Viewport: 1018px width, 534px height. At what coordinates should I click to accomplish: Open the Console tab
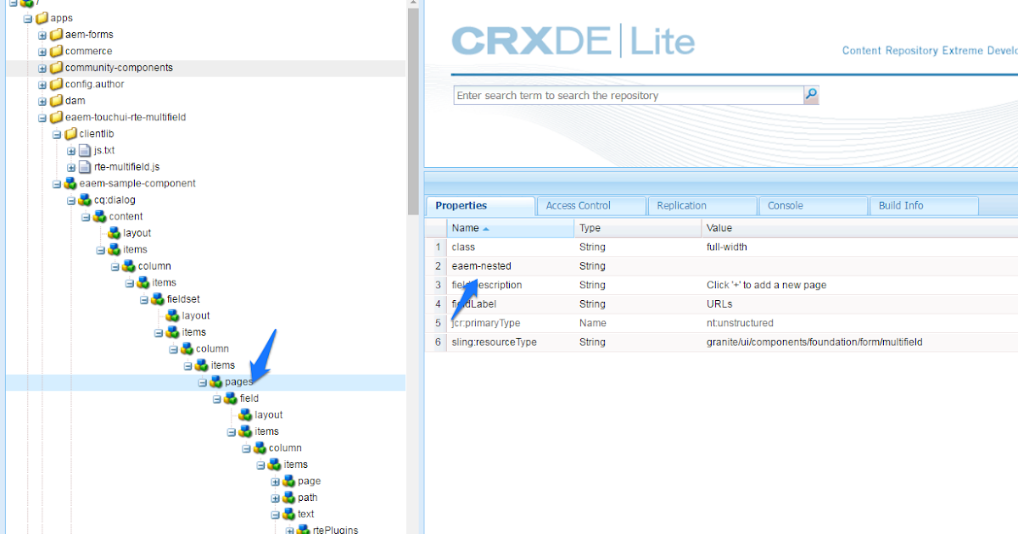pos(785,205)
